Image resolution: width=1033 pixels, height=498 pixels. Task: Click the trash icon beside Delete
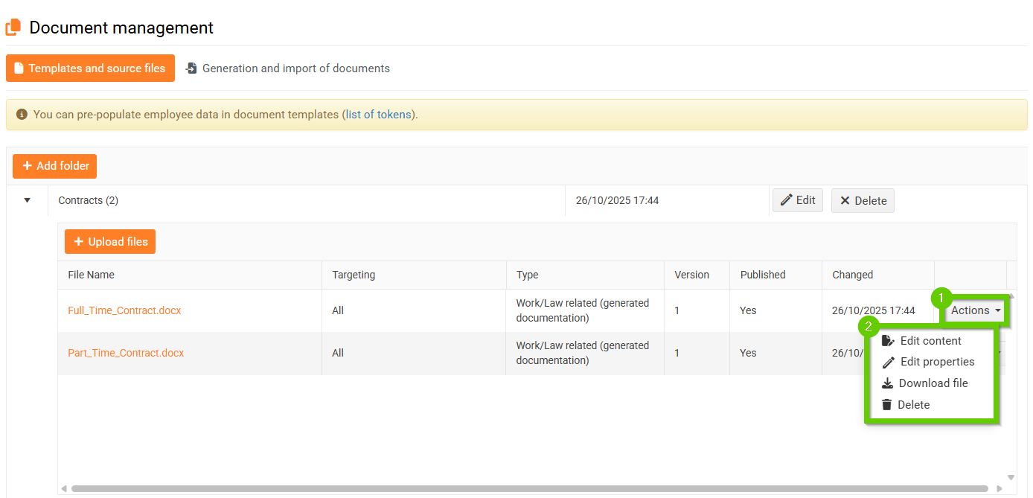point(886,405)
